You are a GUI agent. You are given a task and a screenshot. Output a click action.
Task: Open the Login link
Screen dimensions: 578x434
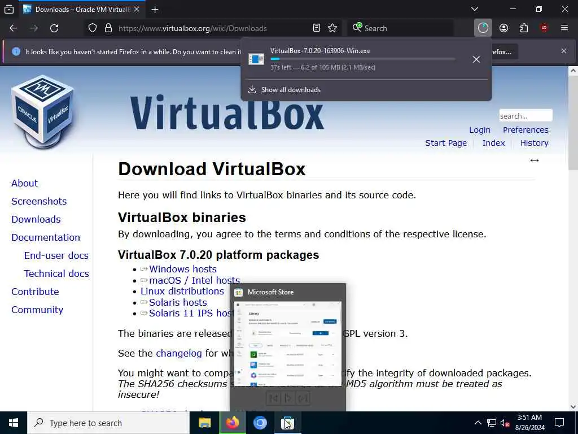click(480, 130)
